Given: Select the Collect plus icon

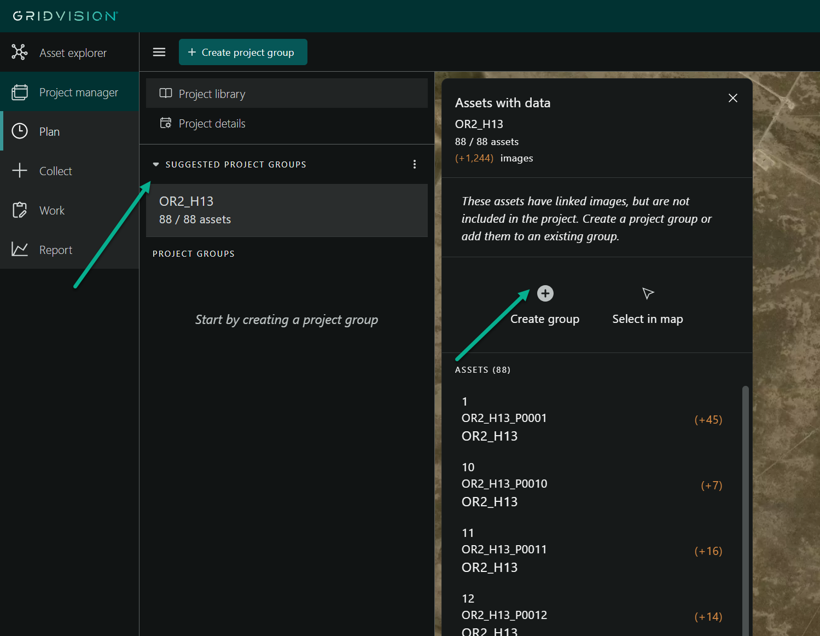Looking at the screenshot, I should pyautogui.click(x=20, y=171).
